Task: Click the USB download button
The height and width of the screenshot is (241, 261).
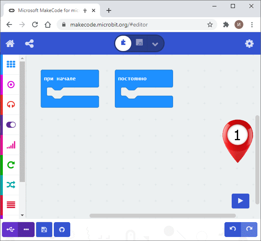Action: click(10, 229)
